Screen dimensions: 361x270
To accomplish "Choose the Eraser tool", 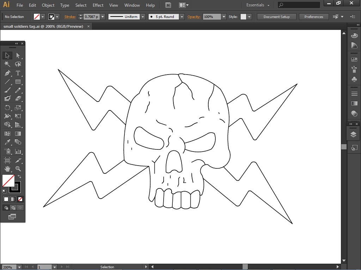I will 18,98.
